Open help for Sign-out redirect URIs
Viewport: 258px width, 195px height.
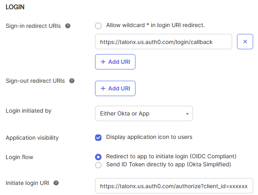click(x=72, y=81)
